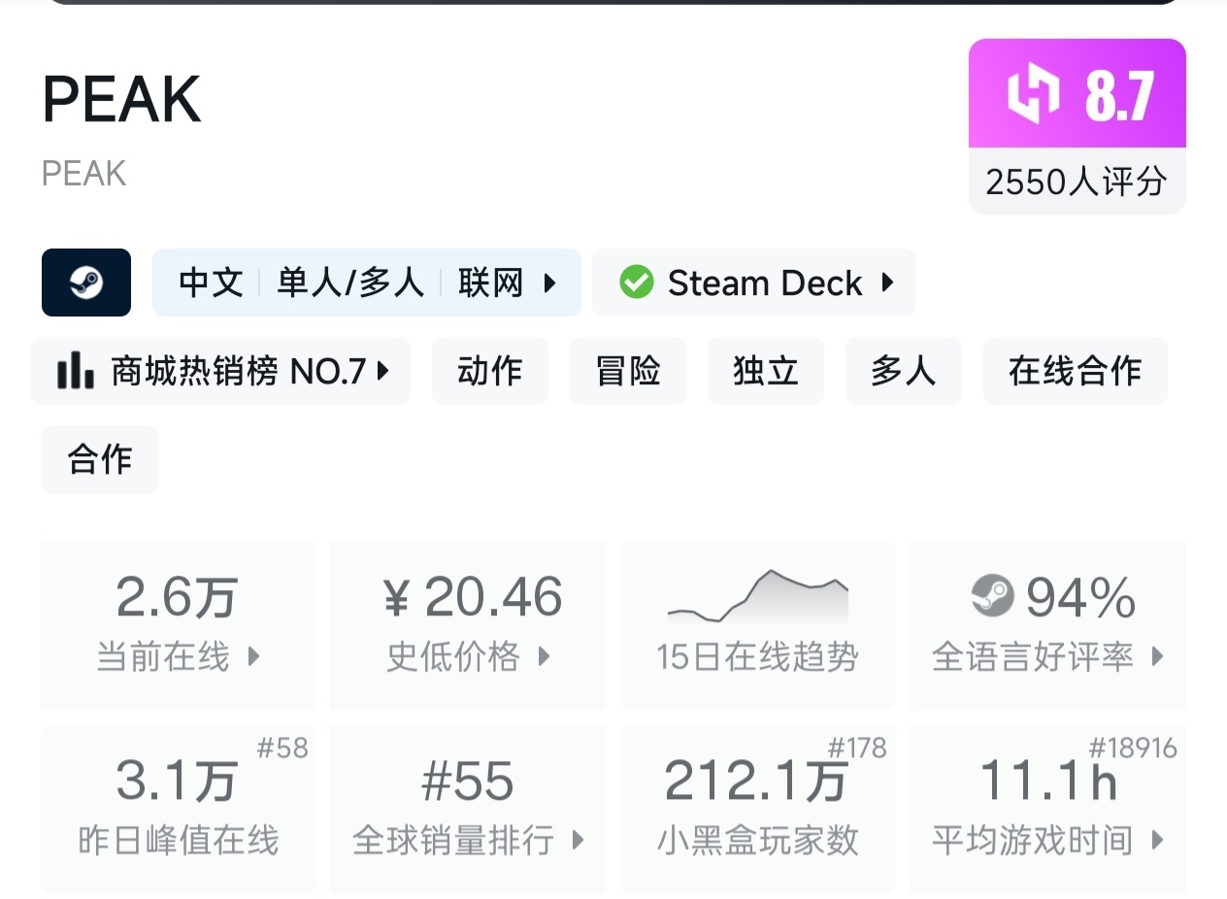
Task: Click the Steam logo beside 94%
Action: [992, 596]
